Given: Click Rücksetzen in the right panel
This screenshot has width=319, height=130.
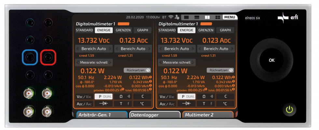Looking at the screenshot, I should pyautogui.click(x=220, y=70).
